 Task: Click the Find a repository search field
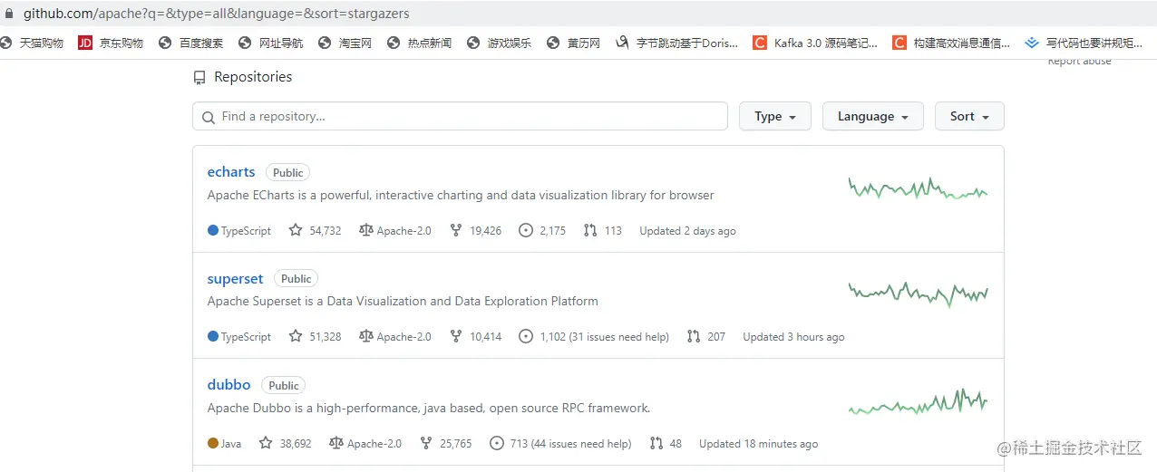(x=460, y=116)
